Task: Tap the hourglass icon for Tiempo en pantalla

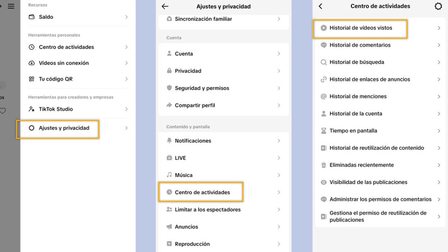Action: pyautogui.click(x=324, y=131)
